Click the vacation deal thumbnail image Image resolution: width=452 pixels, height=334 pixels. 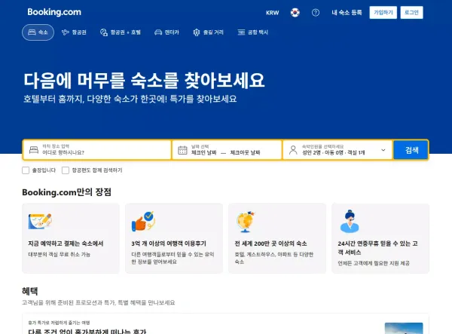point(404,328)
